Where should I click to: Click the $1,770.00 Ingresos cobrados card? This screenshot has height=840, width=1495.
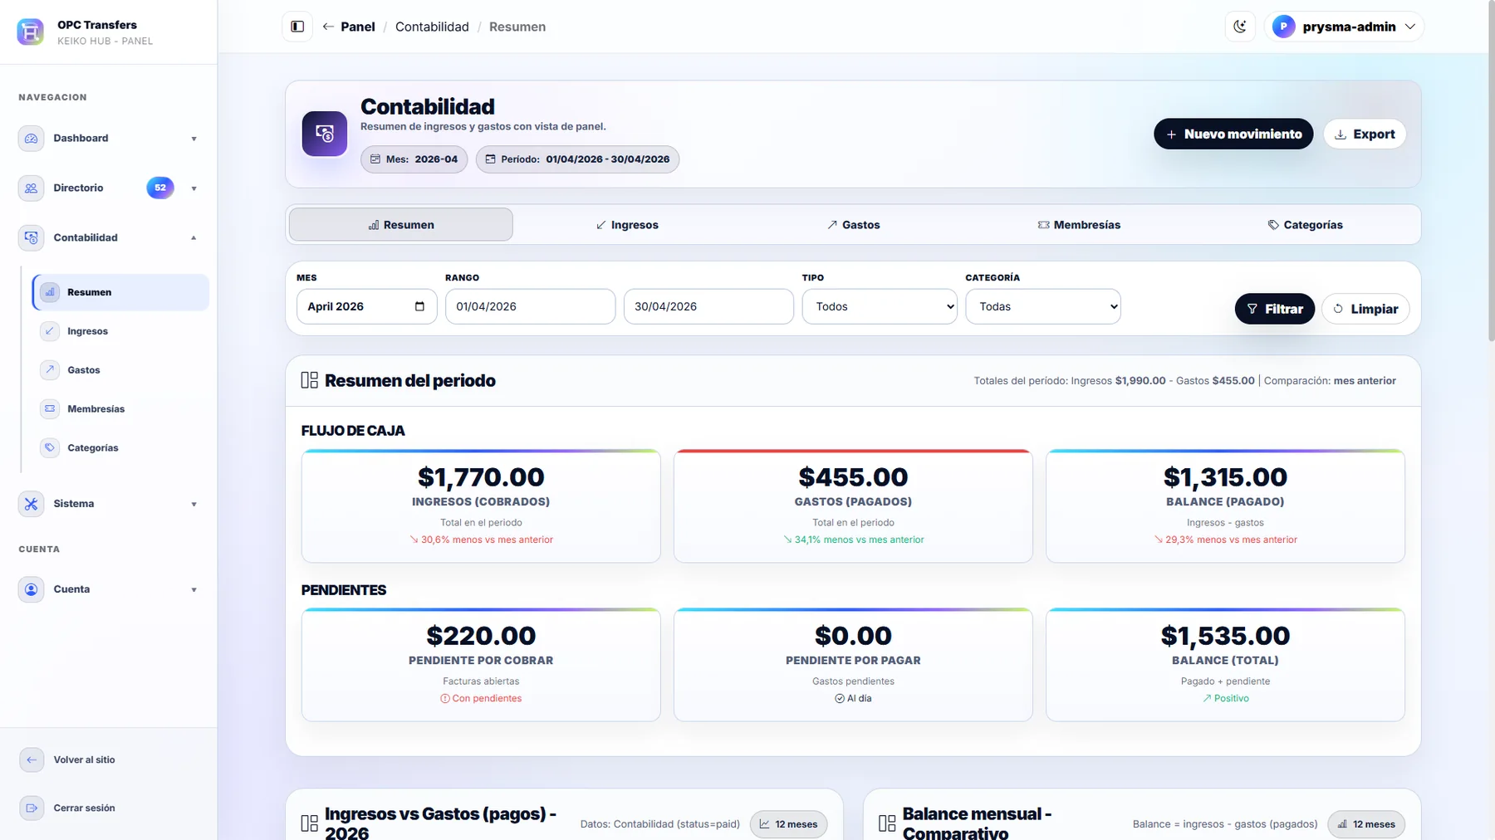(481, 506)
